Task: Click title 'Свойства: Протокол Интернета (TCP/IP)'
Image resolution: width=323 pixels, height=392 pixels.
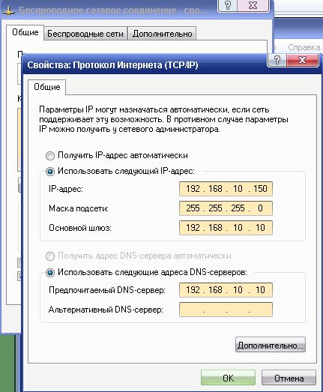Action: 112,65
